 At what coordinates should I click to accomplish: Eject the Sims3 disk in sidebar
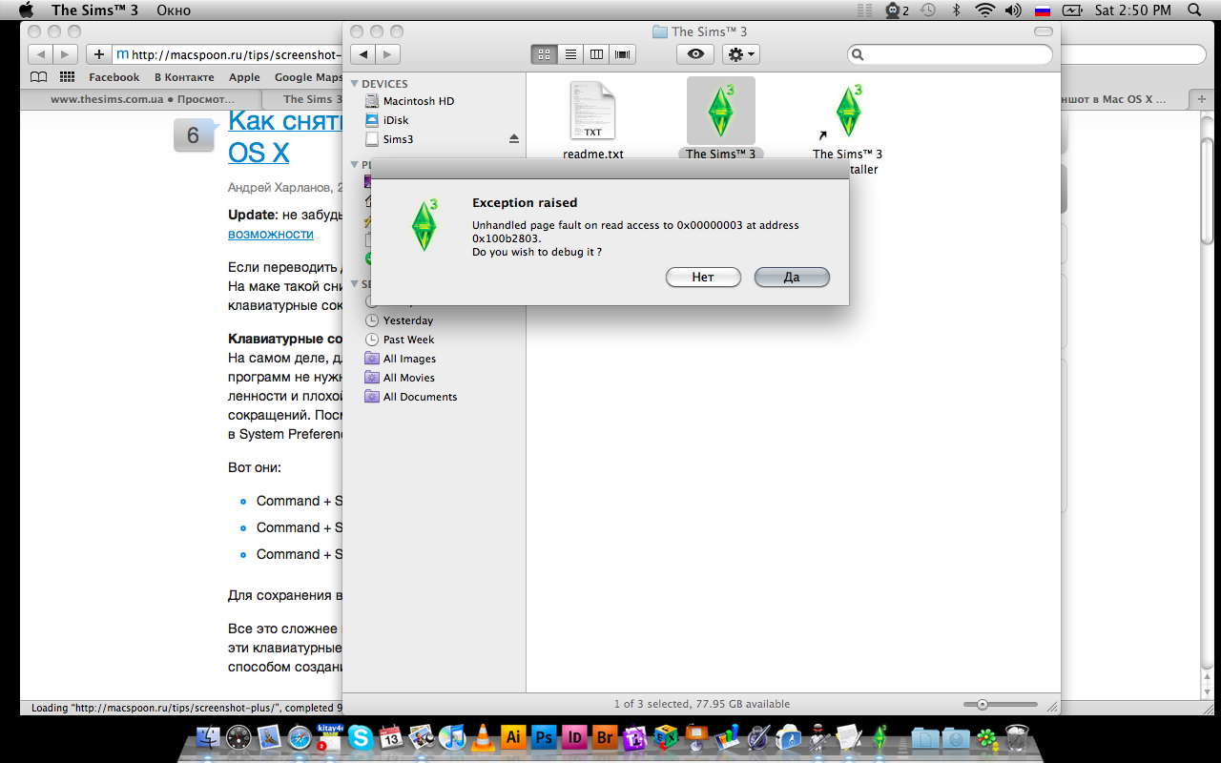514,139
